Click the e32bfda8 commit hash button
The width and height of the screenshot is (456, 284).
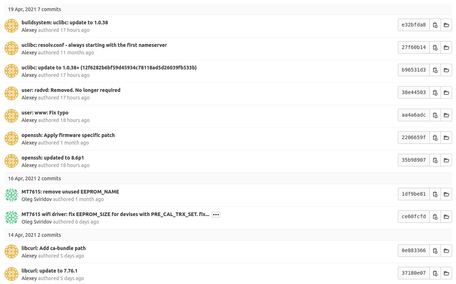click(414, 25)
